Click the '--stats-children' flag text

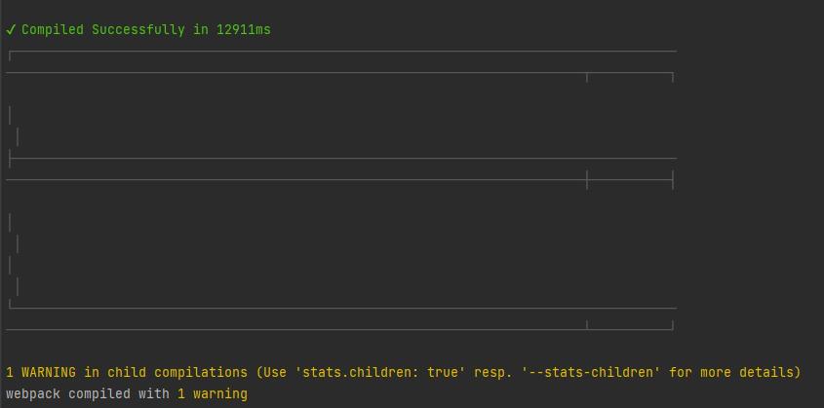coord(591,373)
